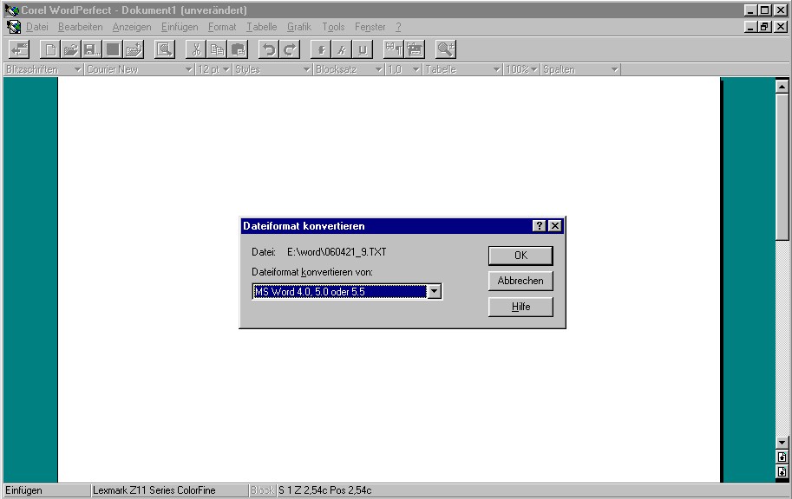Undo the last action
792x499 pixels.
(x=269, y=49)
